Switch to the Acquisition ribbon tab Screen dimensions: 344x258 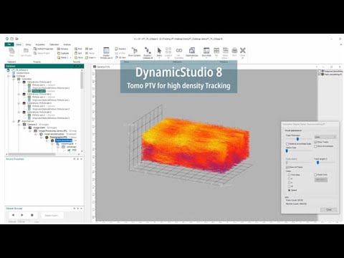coord(40,44)
